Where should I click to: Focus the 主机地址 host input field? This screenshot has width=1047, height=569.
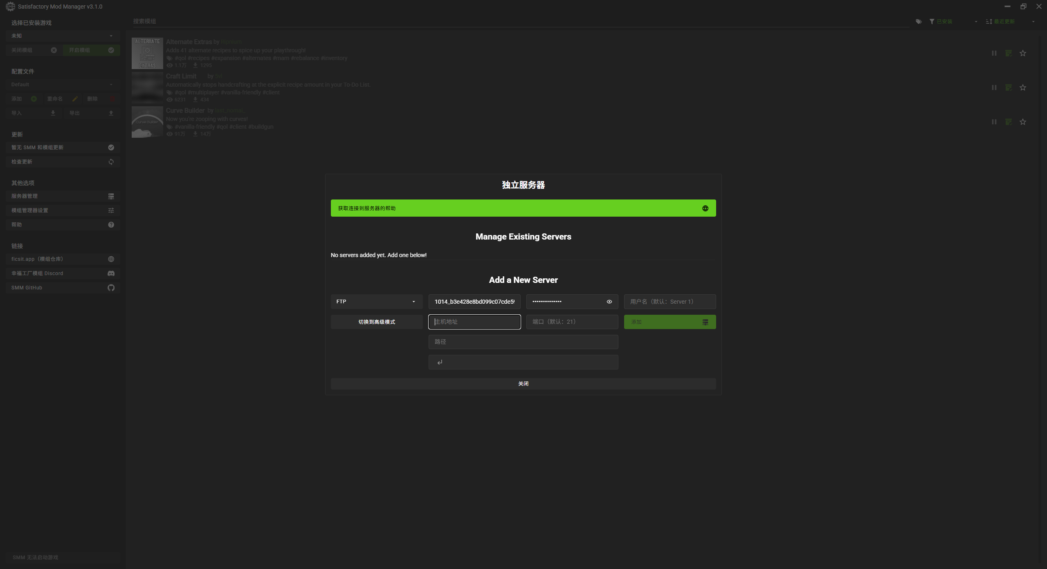click(474, 322)
